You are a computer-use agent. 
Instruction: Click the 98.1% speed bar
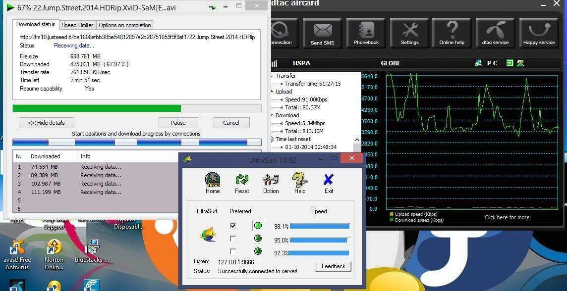[x=320, y=226]
